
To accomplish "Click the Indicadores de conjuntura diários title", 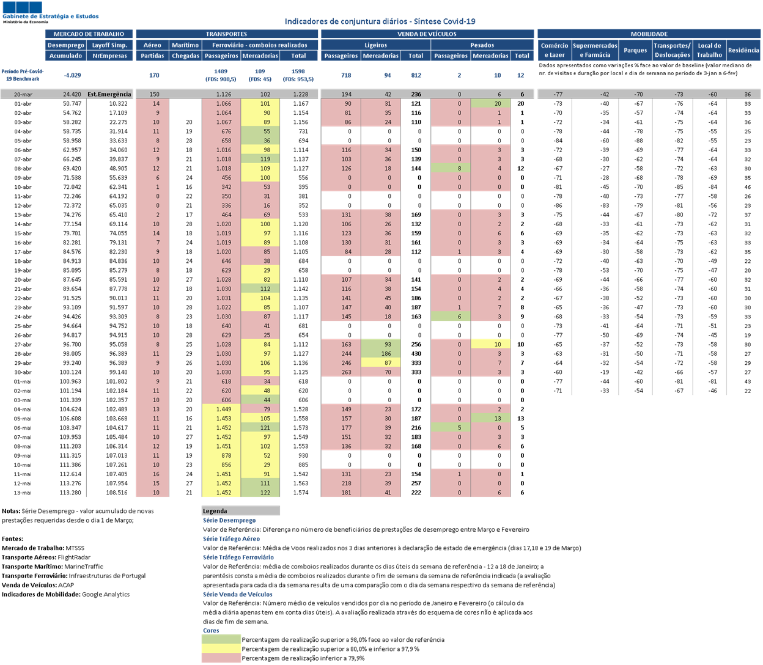I will tap(380, 21).
